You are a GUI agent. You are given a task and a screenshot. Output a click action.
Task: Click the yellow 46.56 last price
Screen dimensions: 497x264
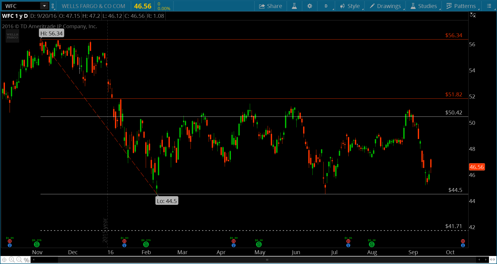pyautogui.click(x=143, y=6)
